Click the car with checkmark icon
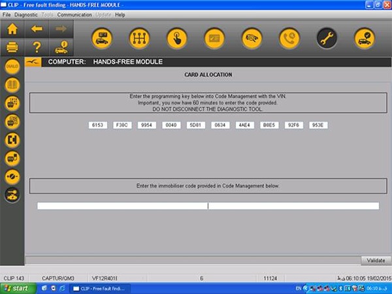The height and width of the screenshot is (294, 392). click(x=364, y=38)
